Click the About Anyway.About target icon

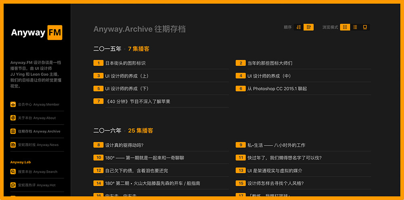click(x=13, y=118)
